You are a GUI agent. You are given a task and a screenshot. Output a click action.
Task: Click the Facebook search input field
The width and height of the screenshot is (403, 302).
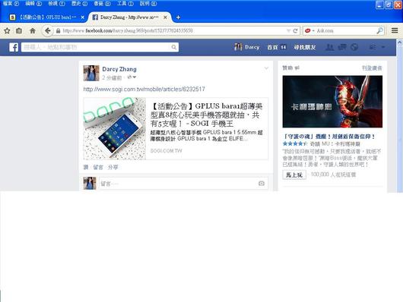tap(100, 47)
